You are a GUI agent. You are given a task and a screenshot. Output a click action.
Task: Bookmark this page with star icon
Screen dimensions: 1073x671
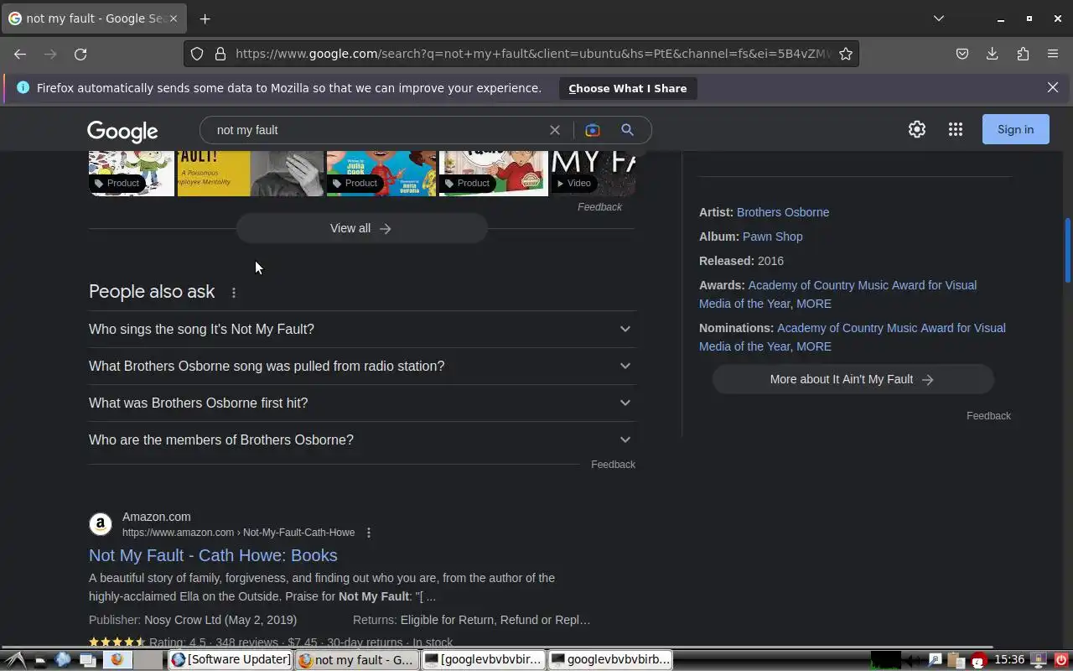click(x=846, y=54)
